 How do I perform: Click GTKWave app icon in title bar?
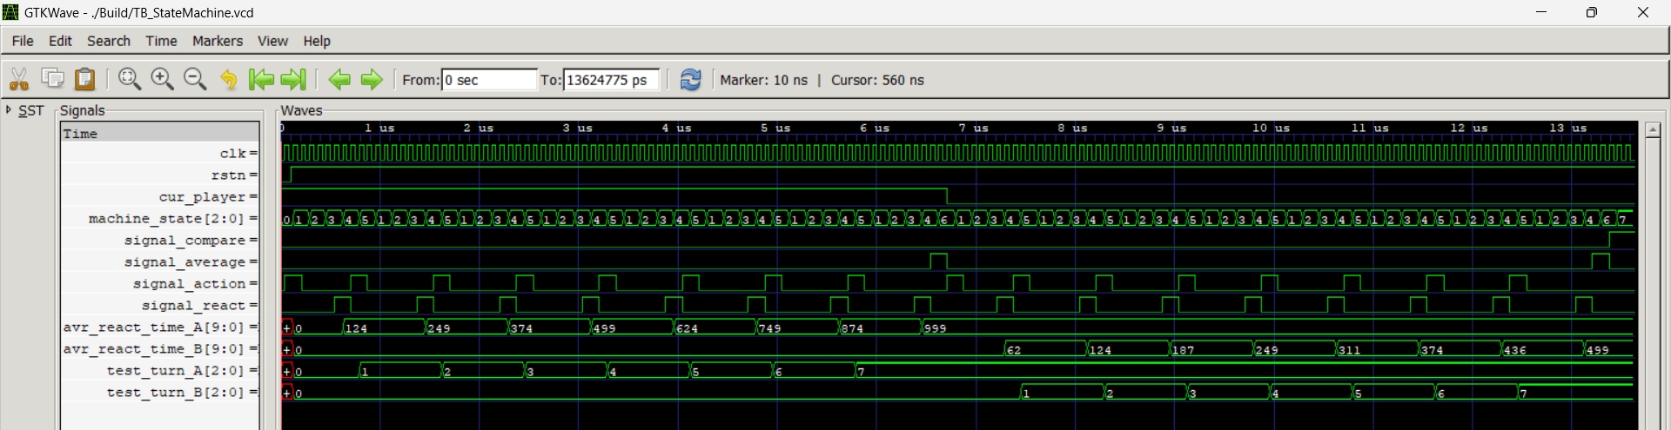tap(10, 12)
